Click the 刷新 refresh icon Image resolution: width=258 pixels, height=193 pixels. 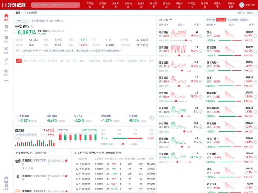(244, 13)
